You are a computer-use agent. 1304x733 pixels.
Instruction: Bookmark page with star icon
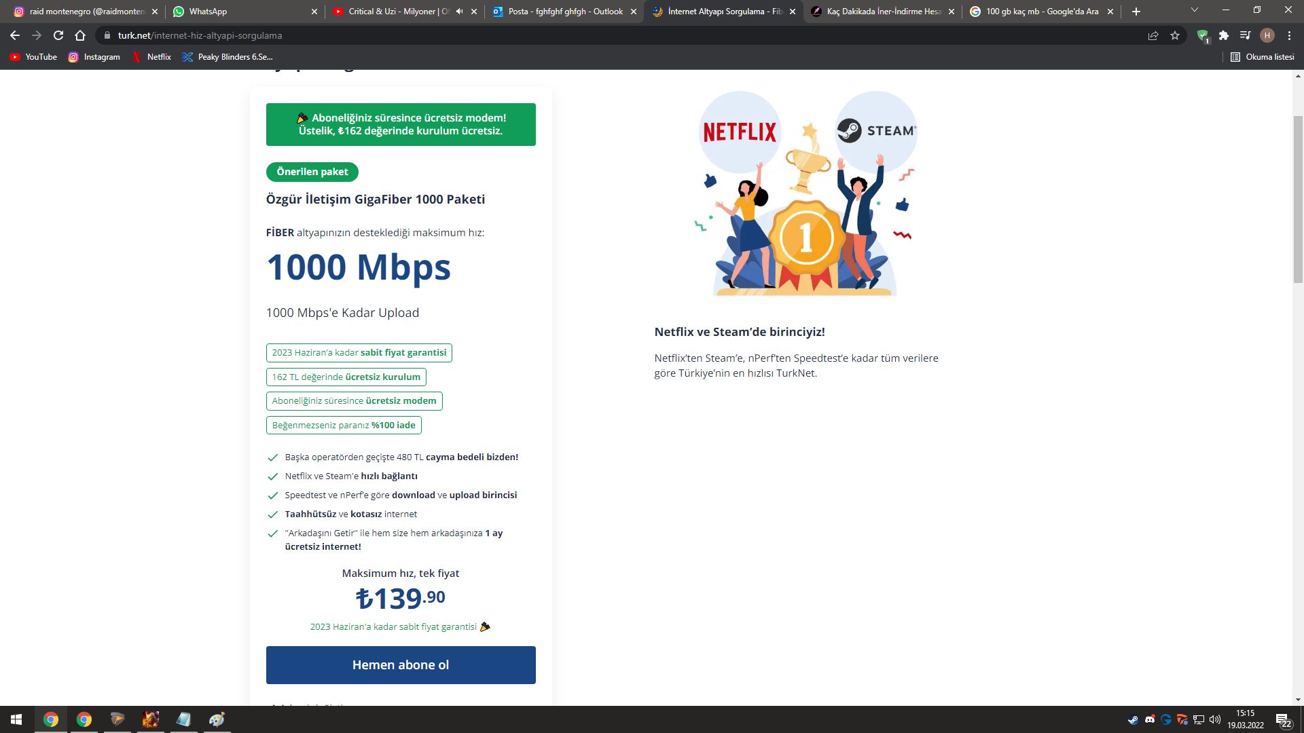pos(1175,35)
